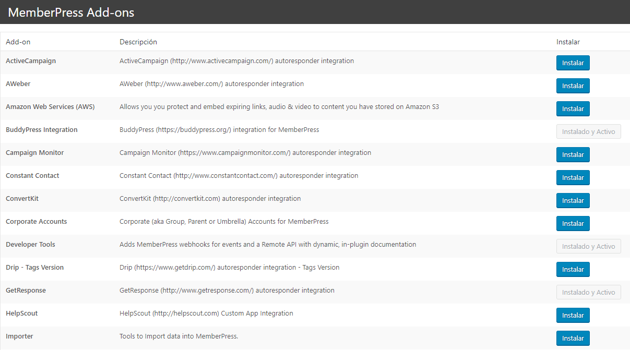Install the Amazon Web Services add-on
630x350 pixels.
[x=573, y=108]
